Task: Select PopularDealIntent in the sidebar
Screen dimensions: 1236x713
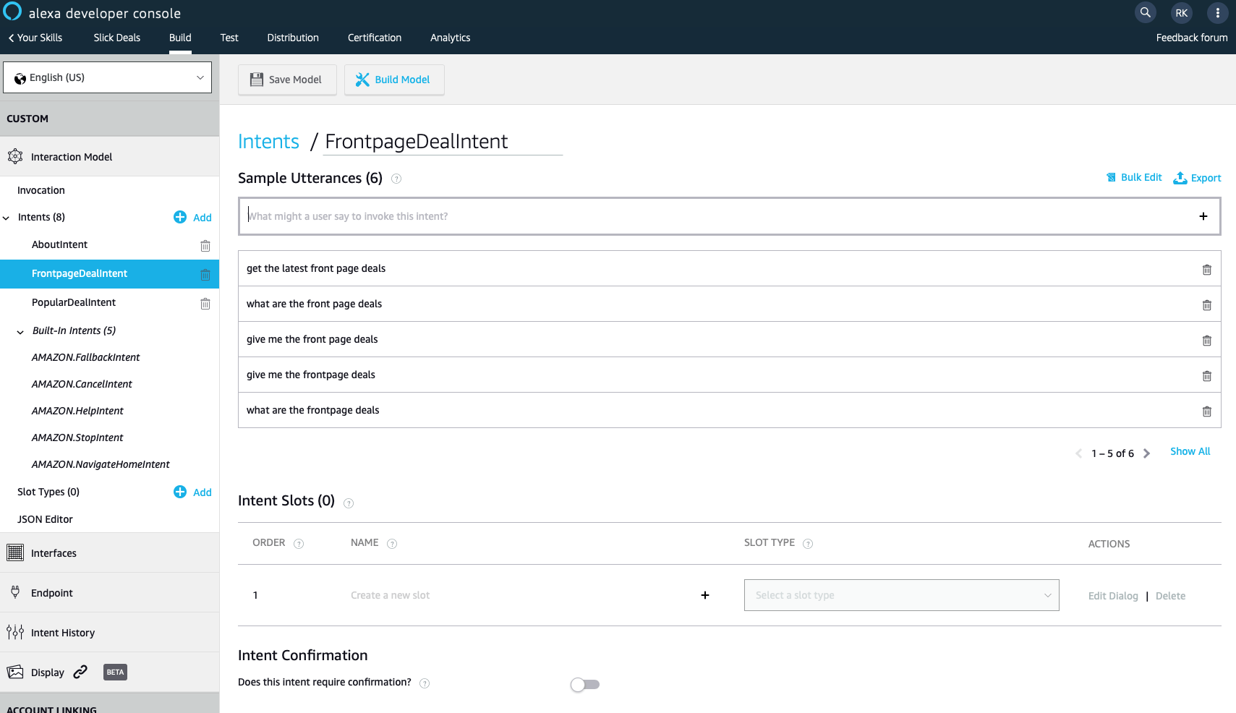Action: pyautogui.click(x=74, y=302)
